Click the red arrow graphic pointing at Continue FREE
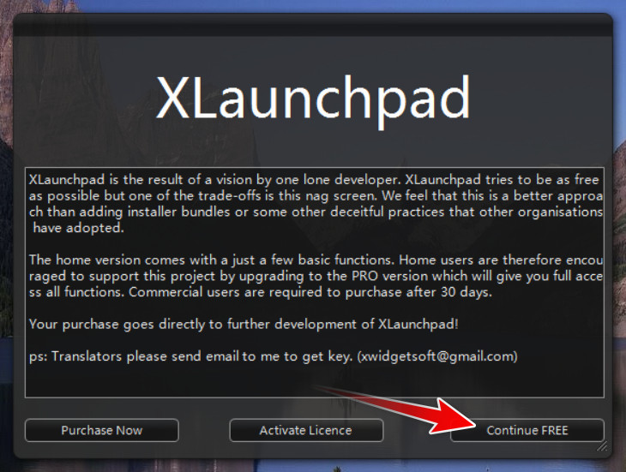 400,410
